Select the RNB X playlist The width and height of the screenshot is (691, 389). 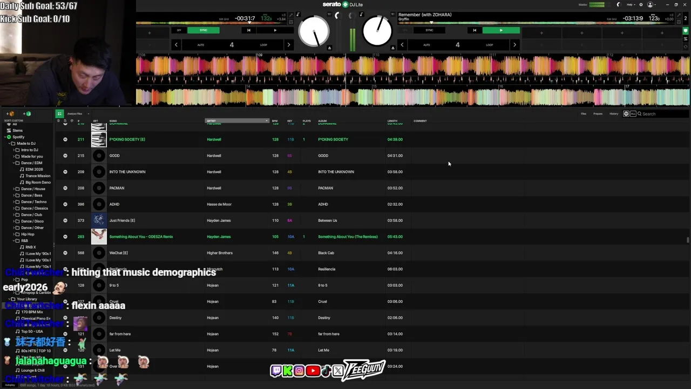point(31,247)
